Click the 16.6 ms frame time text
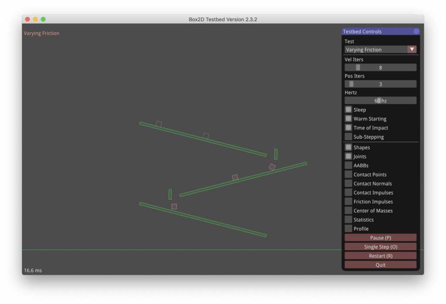Viewport: 446px width, 304px height. tap(33, 270)
